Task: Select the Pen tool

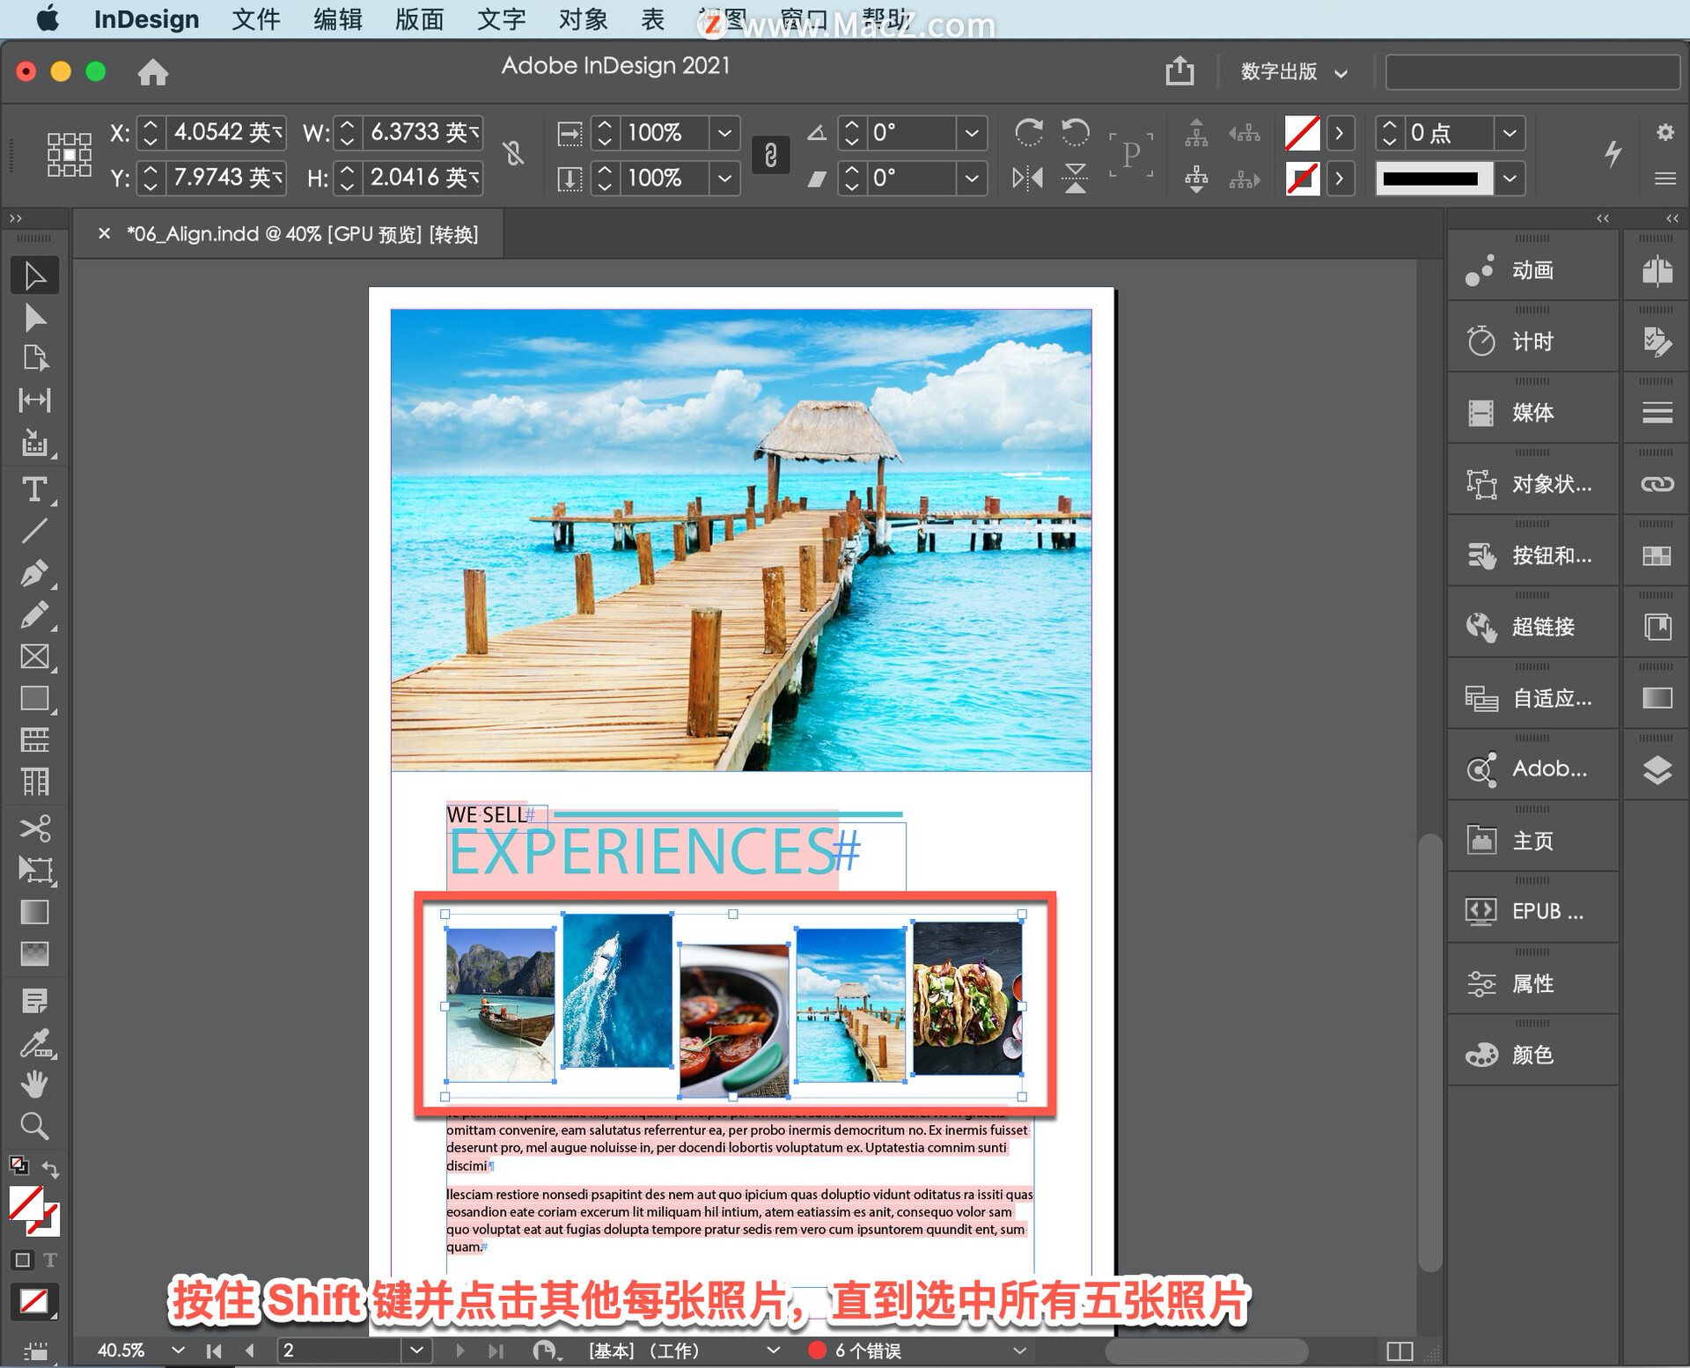Action: pos(34,573)
